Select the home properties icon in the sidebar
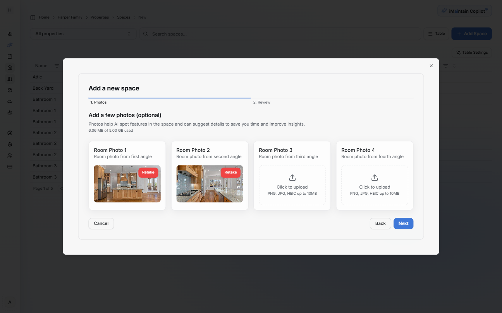 pos(10,67)
